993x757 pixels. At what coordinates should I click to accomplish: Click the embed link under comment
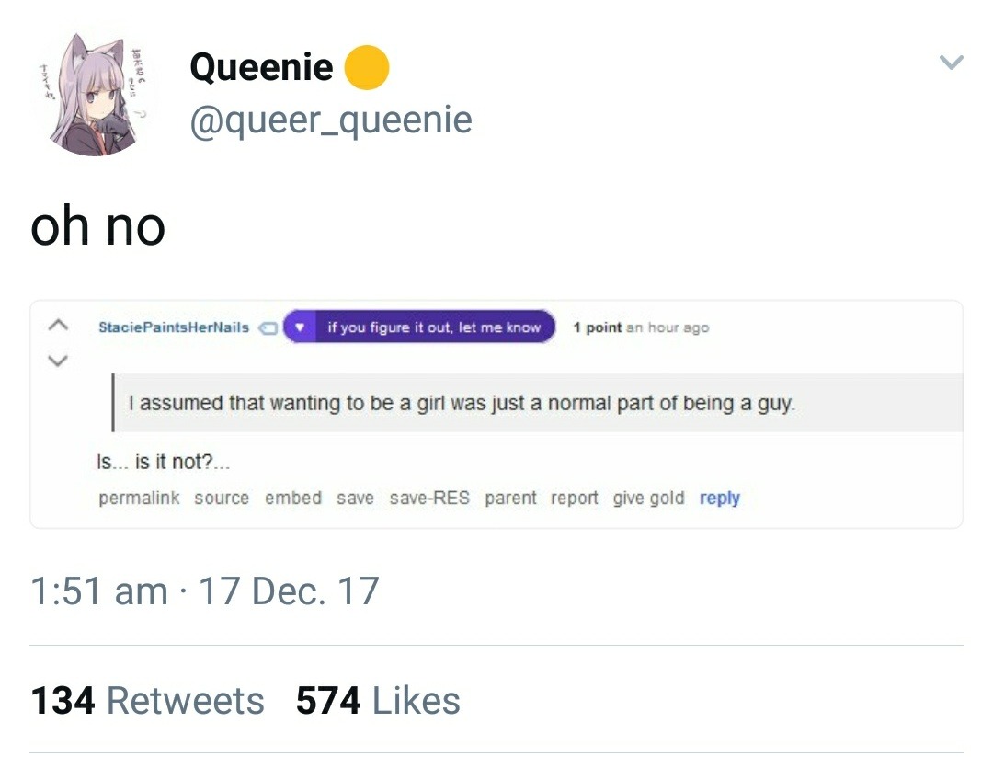293,498
